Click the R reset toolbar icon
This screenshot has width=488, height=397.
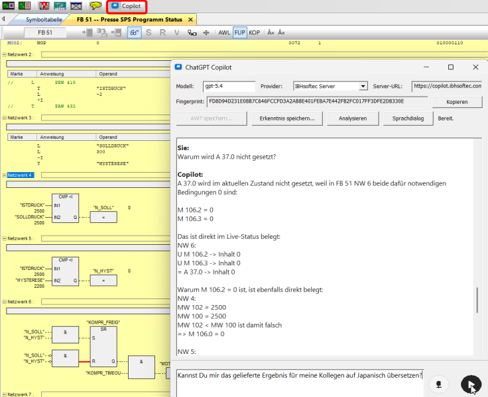click(x=162, y=32)
